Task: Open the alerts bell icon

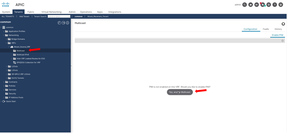Action: (263, 5)
